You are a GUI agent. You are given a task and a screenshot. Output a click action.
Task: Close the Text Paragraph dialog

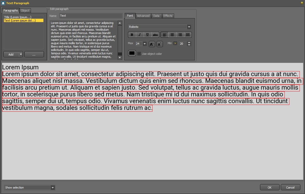pos(302,3)
